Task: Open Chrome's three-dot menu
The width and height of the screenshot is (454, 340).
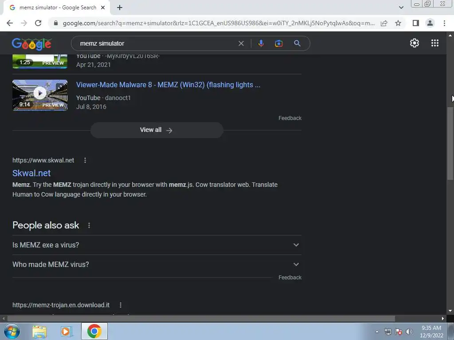Action: click(444, 23)
